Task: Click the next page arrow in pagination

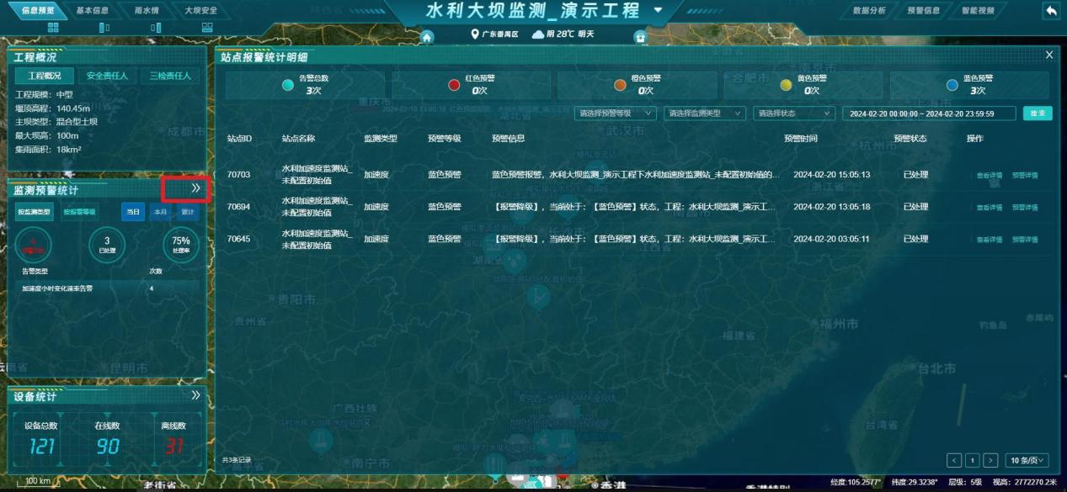Action: (990, 460)
